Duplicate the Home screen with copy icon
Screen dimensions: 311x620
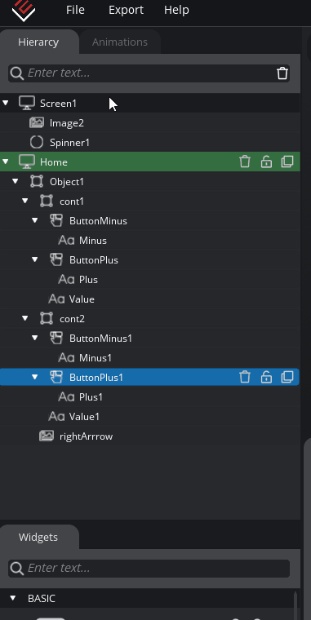[x=287, y=162]
